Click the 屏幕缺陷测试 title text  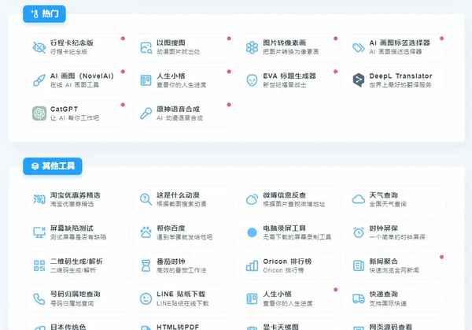click(x=72, y=228)
